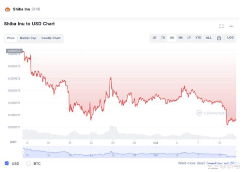Click the price peak near 25 on chart

pos(111,78)
